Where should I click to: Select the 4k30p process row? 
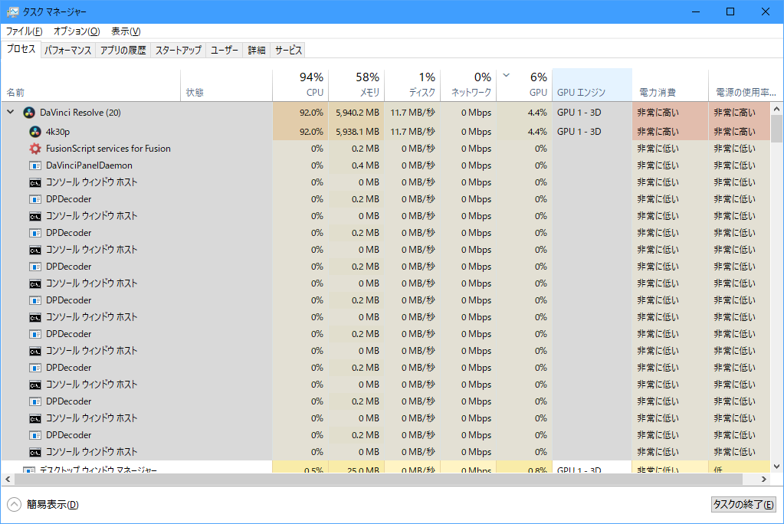tap(385, 132)
